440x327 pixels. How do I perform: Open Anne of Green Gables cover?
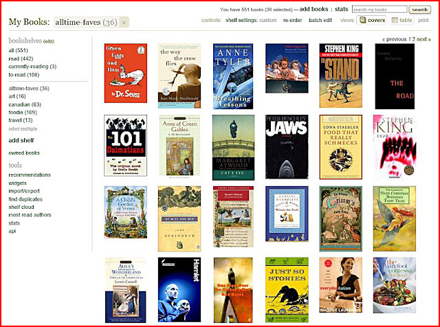(x=179, y=146)
